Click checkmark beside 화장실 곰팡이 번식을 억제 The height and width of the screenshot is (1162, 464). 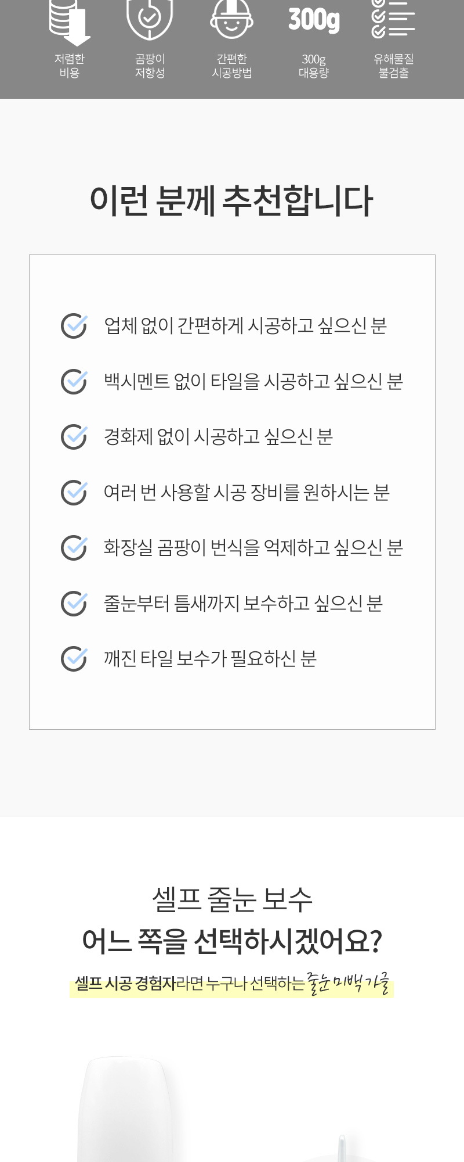74,547
